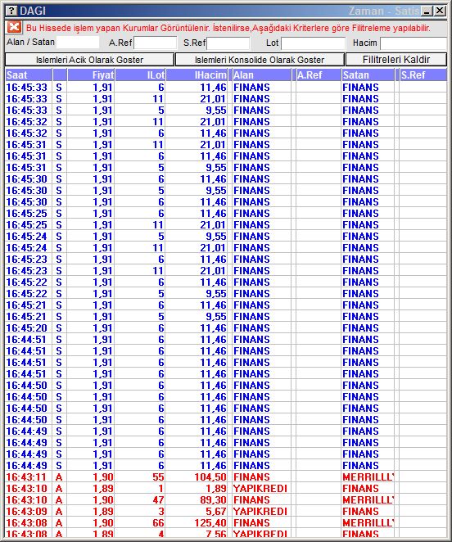Click inside the Hacim filter field
Screen dimensions: 452x542
point(414,43)
